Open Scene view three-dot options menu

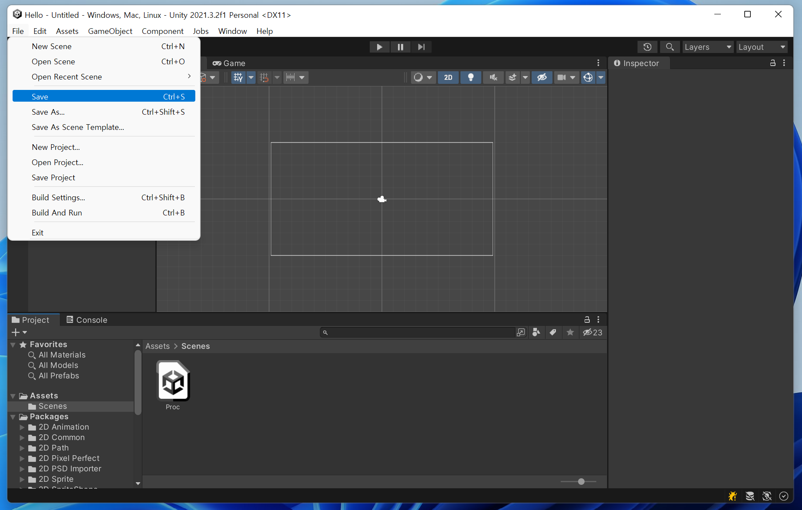[x=598, y=63]
